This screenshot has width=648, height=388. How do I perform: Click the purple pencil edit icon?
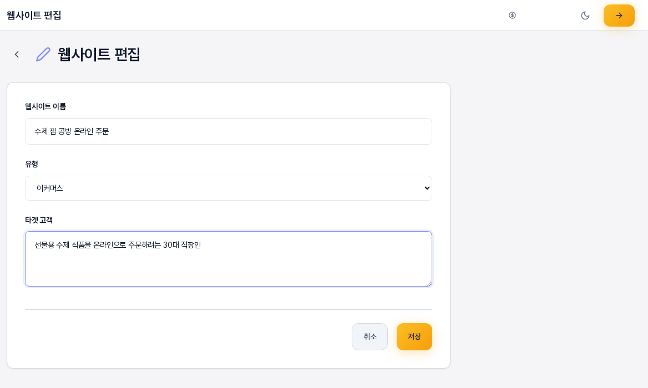(x=43, y=54)
